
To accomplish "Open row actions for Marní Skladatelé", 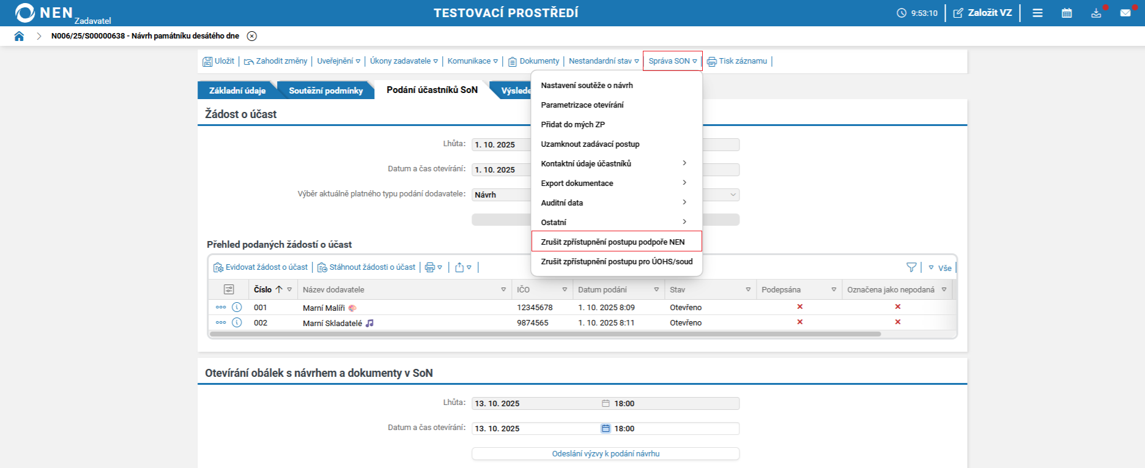I will coord(221,322).
